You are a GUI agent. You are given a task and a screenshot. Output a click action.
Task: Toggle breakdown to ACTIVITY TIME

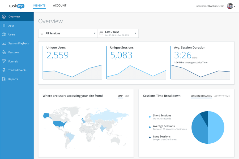(x=222, y=96)
